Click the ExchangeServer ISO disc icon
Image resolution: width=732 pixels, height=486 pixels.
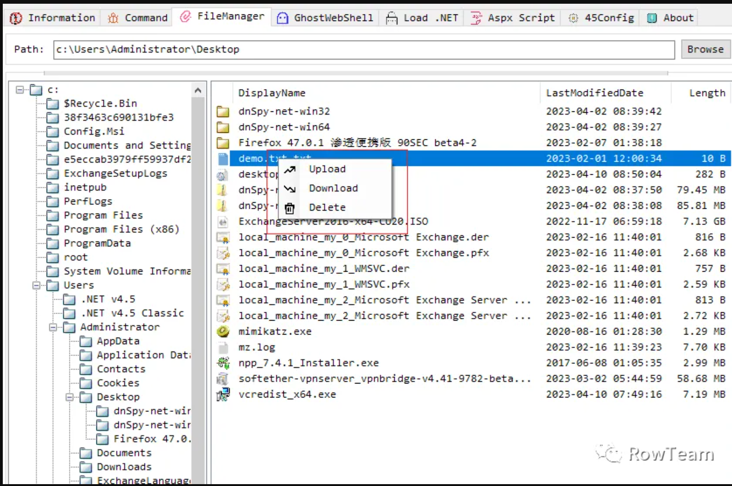[223, 222]
